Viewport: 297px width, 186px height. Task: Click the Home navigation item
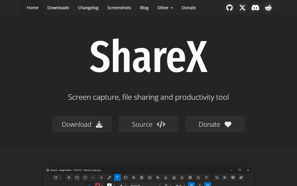click(33, 8)
